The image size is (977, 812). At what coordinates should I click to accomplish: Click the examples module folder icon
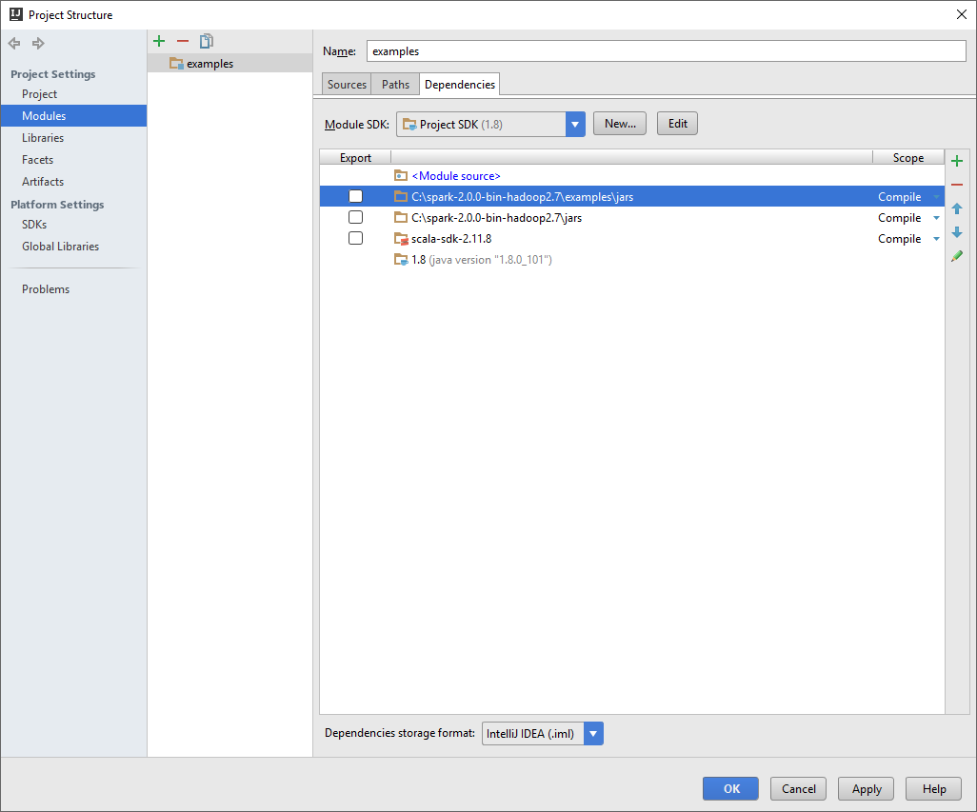click(x=176, y=64)
